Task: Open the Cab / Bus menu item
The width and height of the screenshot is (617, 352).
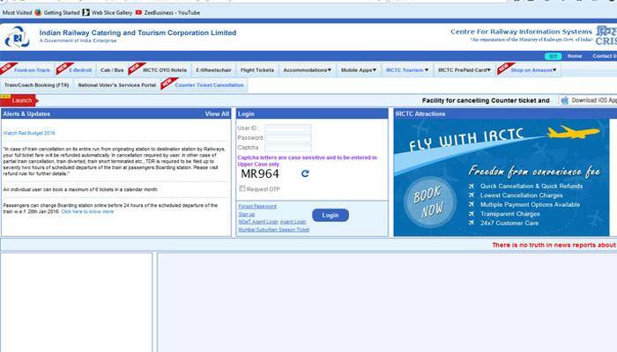Action: tap(112, 70)
